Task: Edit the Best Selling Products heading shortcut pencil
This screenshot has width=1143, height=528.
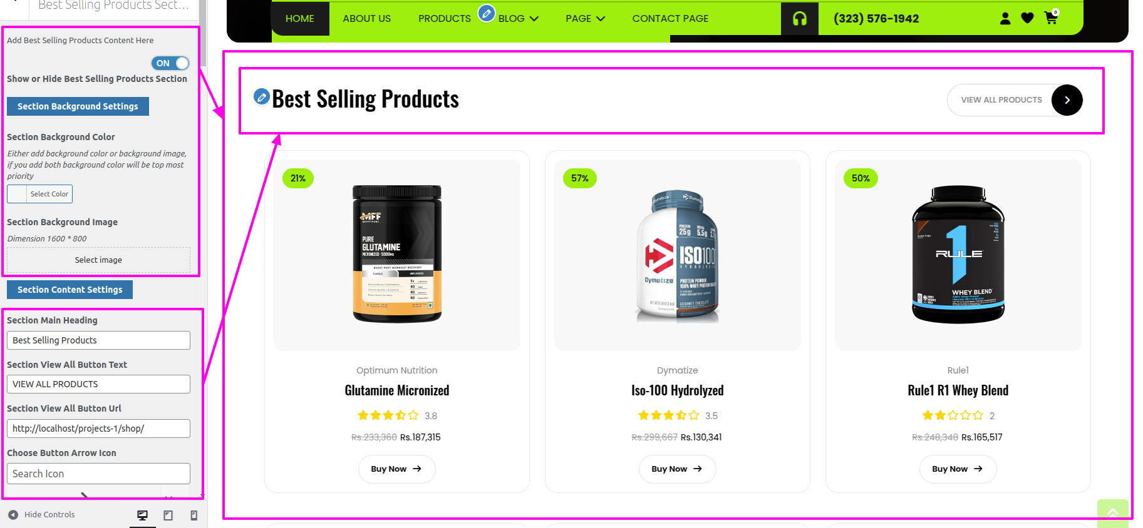Action: [262, 97]
